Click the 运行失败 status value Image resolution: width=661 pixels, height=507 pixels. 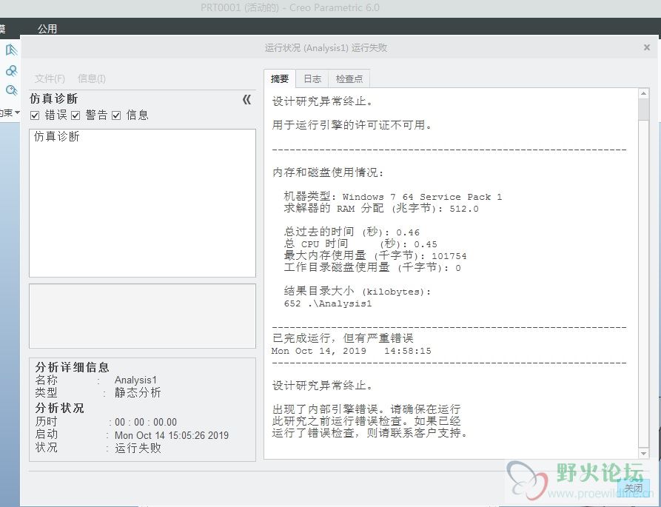(x=138, y=448)
